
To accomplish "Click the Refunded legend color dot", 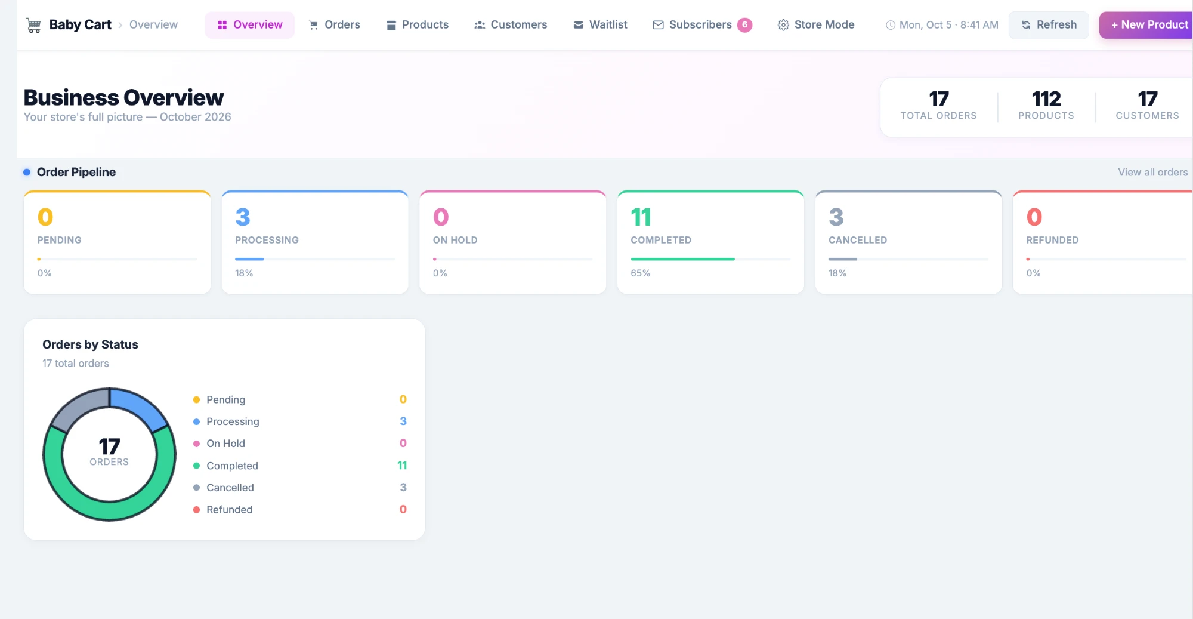I will (196, 510).
